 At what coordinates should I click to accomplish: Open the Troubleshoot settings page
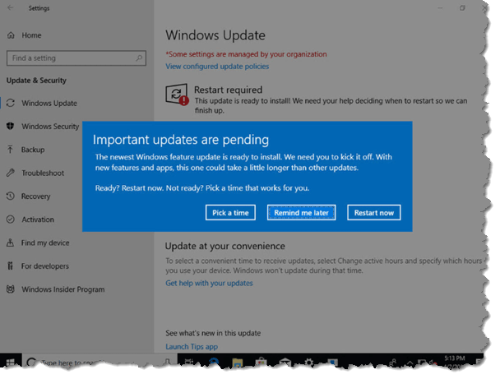(x=42, y=173)
